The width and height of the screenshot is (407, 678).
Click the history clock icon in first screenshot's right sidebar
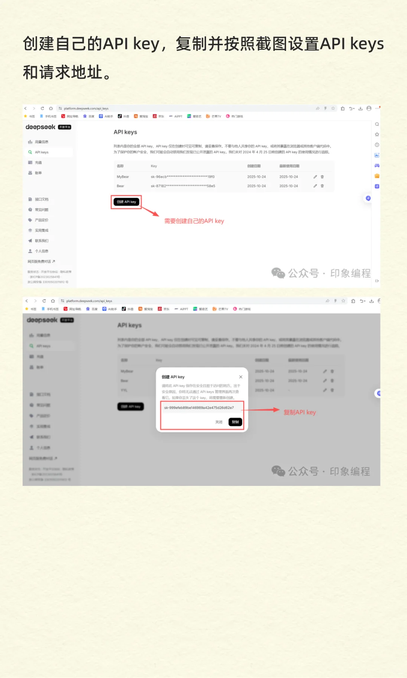377,145
